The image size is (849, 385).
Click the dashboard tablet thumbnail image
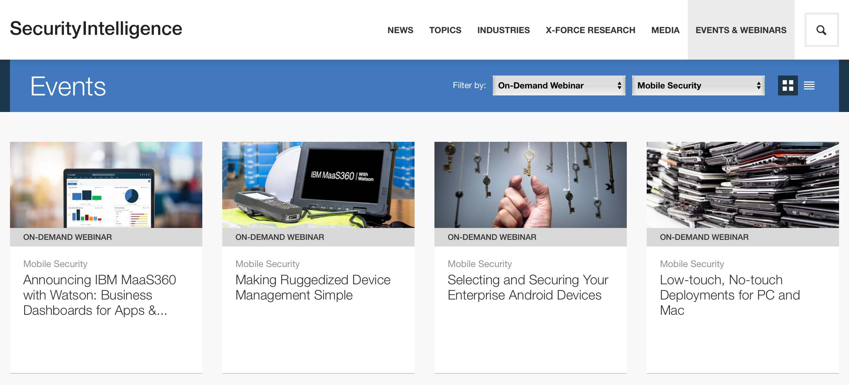click(x=106, y=185)
